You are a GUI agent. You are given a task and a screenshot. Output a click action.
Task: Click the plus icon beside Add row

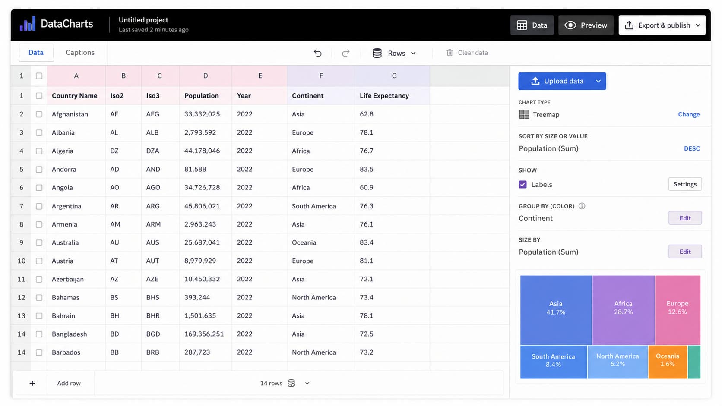[32, 383]
